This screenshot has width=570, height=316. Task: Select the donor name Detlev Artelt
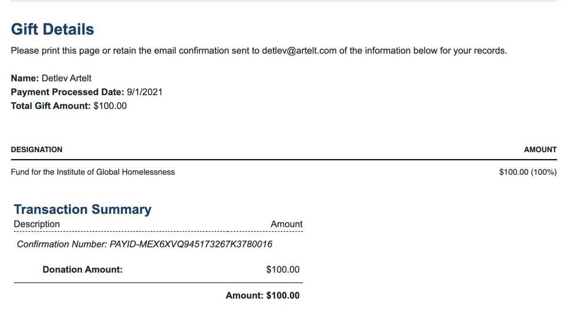pos(66,78)
